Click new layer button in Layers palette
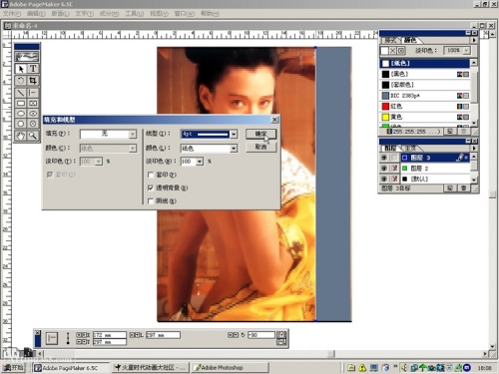The width and height of the screenshot is (499, 374). (450, 188)
